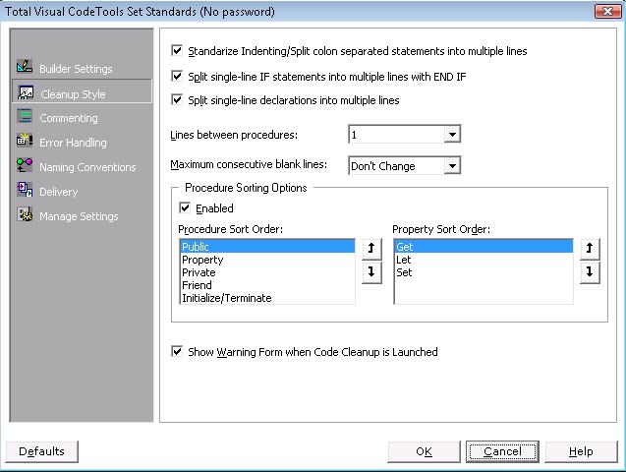Open Manage Settings section
Image resolution: width=626 pixels, height=472 pixels.
click(x=79, y=216)
